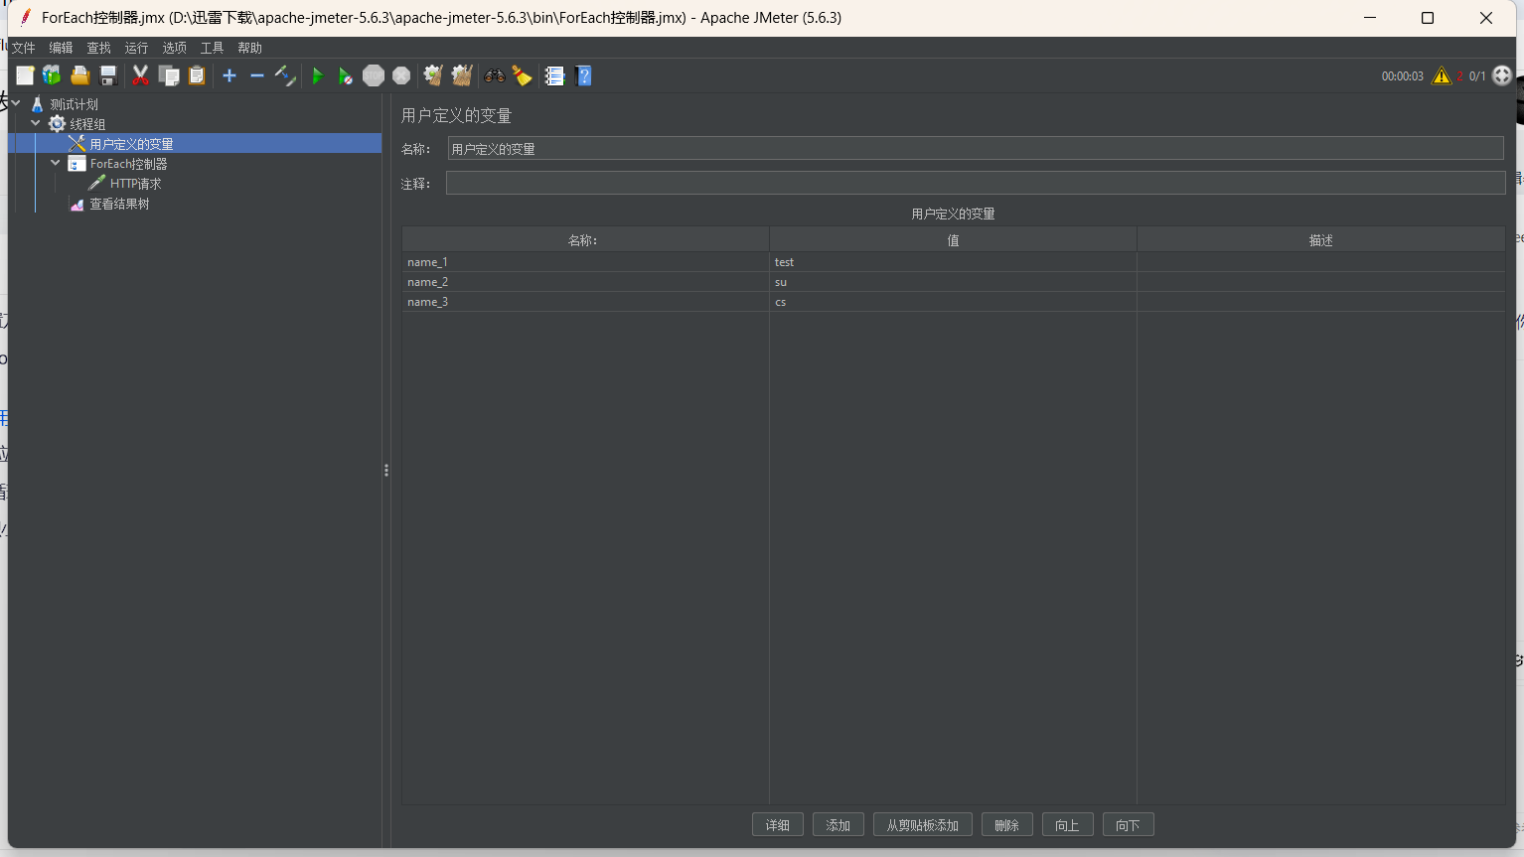This screenshot has height=857, width=1524.
Task: Open Help with question mark icon
Action: click(584, 75)
